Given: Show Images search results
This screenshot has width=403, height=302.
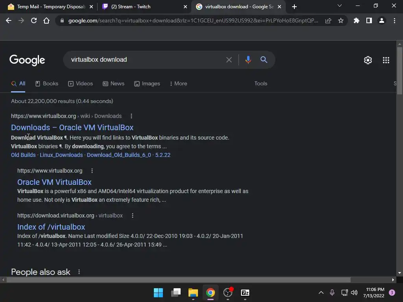Looking at the screenshot, I should click(x=147, y=83).
